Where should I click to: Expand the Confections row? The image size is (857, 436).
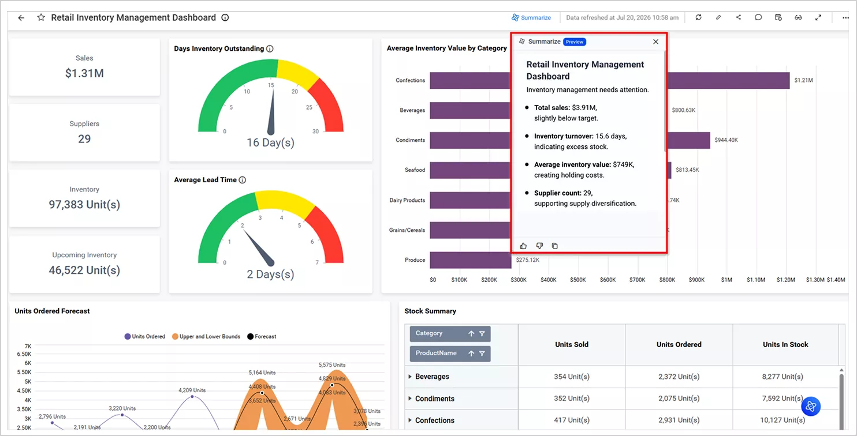[410, 420]
